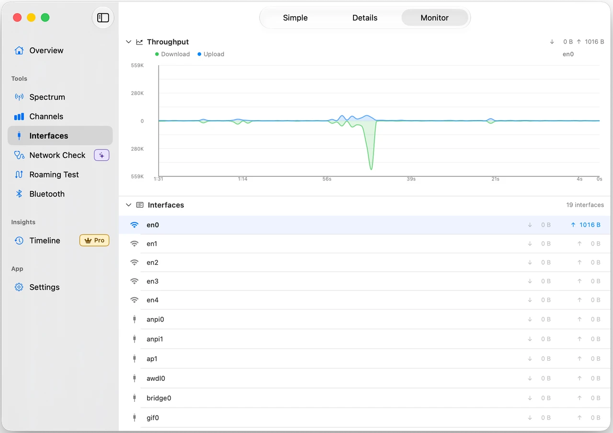
Task: Select the Monitor tab
Action: tap(435, 18)
